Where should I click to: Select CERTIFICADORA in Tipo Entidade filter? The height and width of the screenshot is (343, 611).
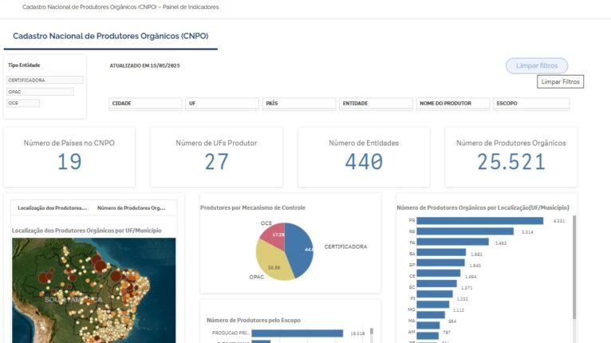point(45,81)
